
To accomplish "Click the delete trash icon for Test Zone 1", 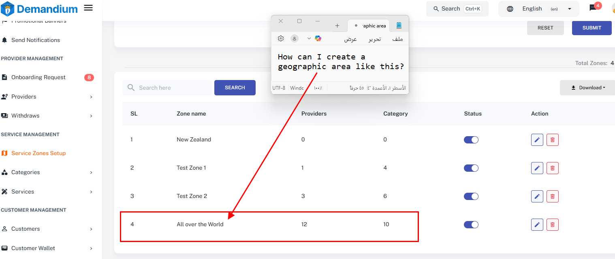I will tap(552, 168).
